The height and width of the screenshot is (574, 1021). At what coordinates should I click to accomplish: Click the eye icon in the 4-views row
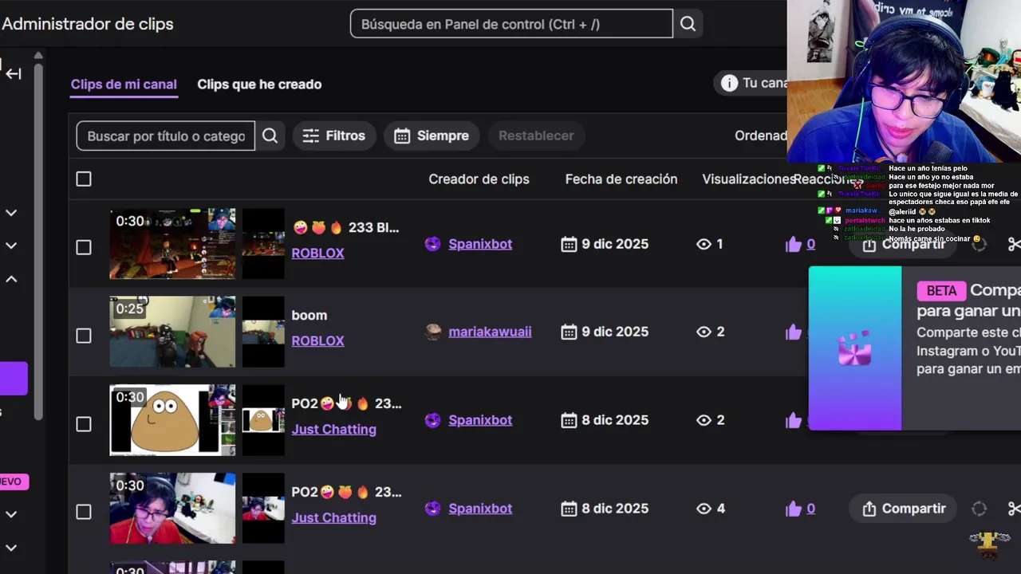(704, 509)
